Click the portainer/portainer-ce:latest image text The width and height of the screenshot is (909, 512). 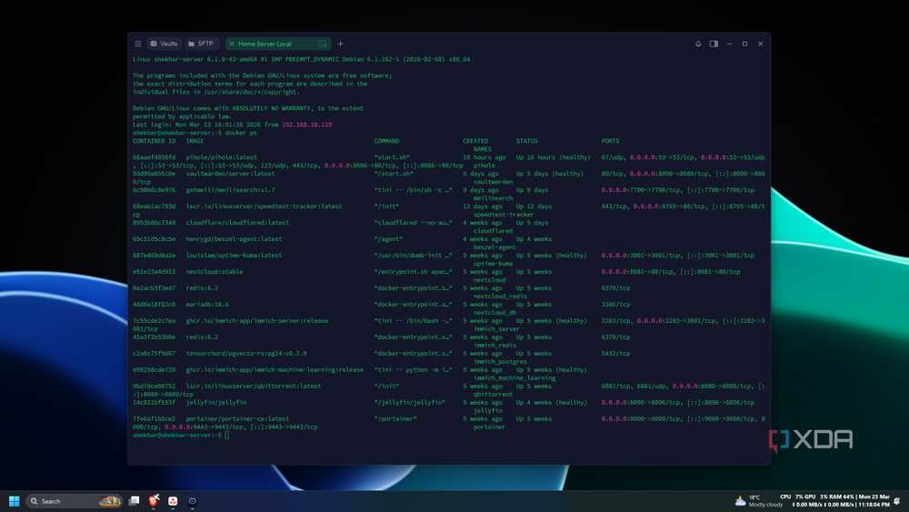237,418
